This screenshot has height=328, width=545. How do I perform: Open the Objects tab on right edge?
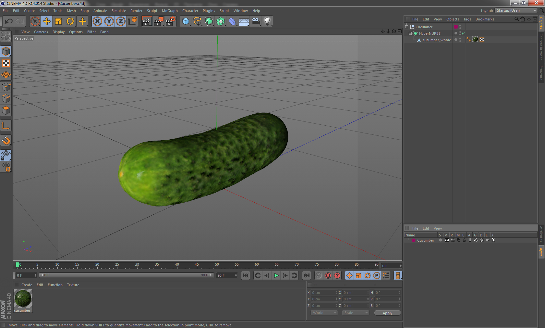541,23
